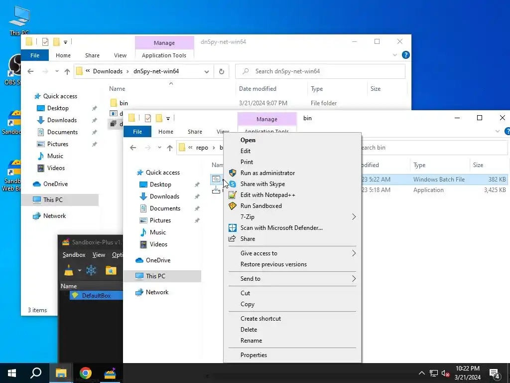Viewport: 510px width, 383px height.
Task: Click the Sandboxie icon beside Run Sandboxed
Action: click(232, 206)
